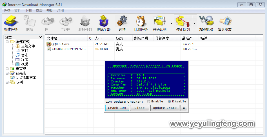
Task: Select the Video (视频) category
Action: click(24, 64)
